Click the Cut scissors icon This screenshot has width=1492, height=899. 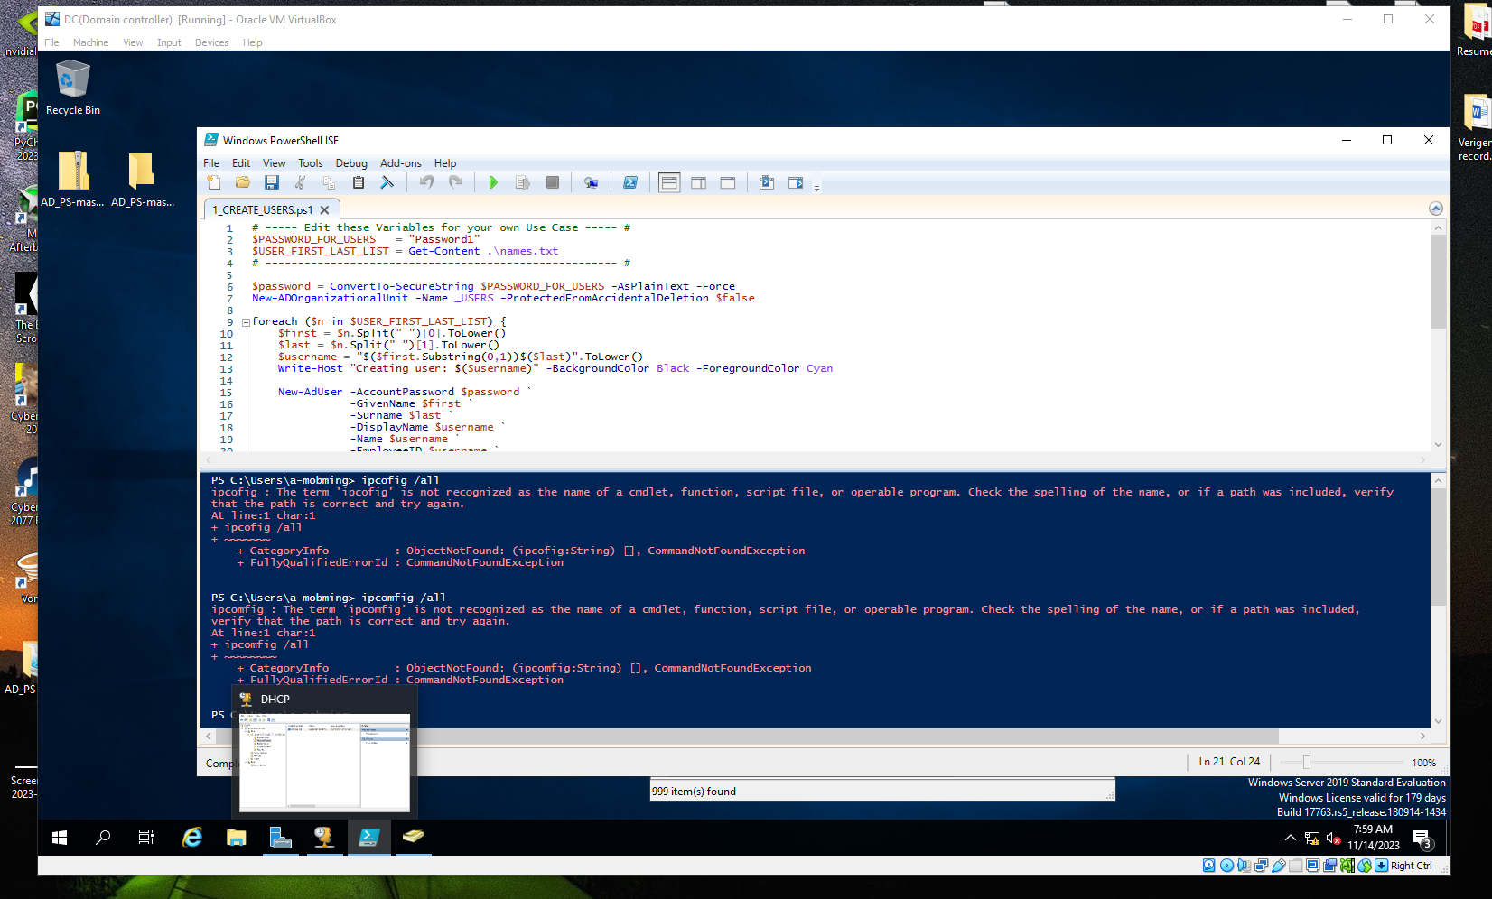tap(301, 182)
